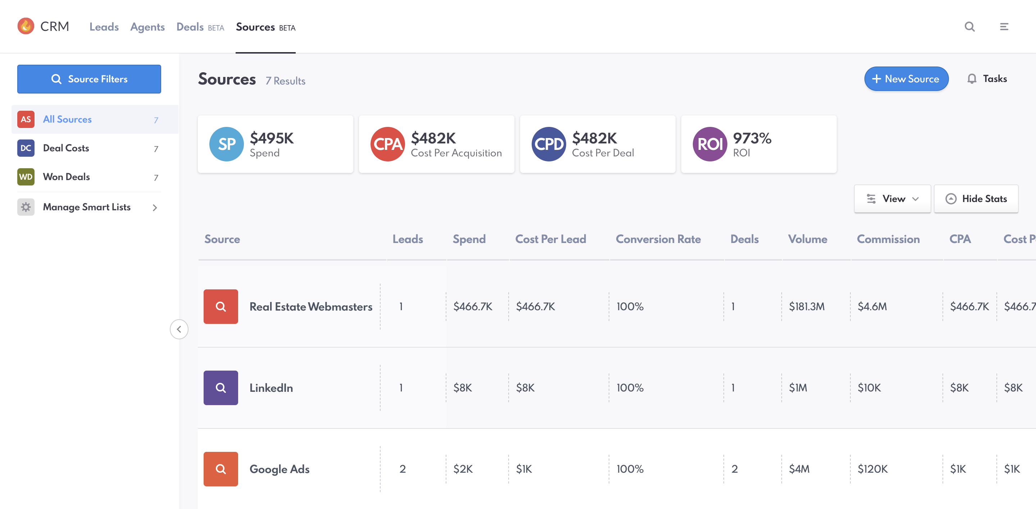Image resolution: width=1036 pixels, height=509 pixels.
Task: Click the $4.6M commission value
Action: coord(872,307)
